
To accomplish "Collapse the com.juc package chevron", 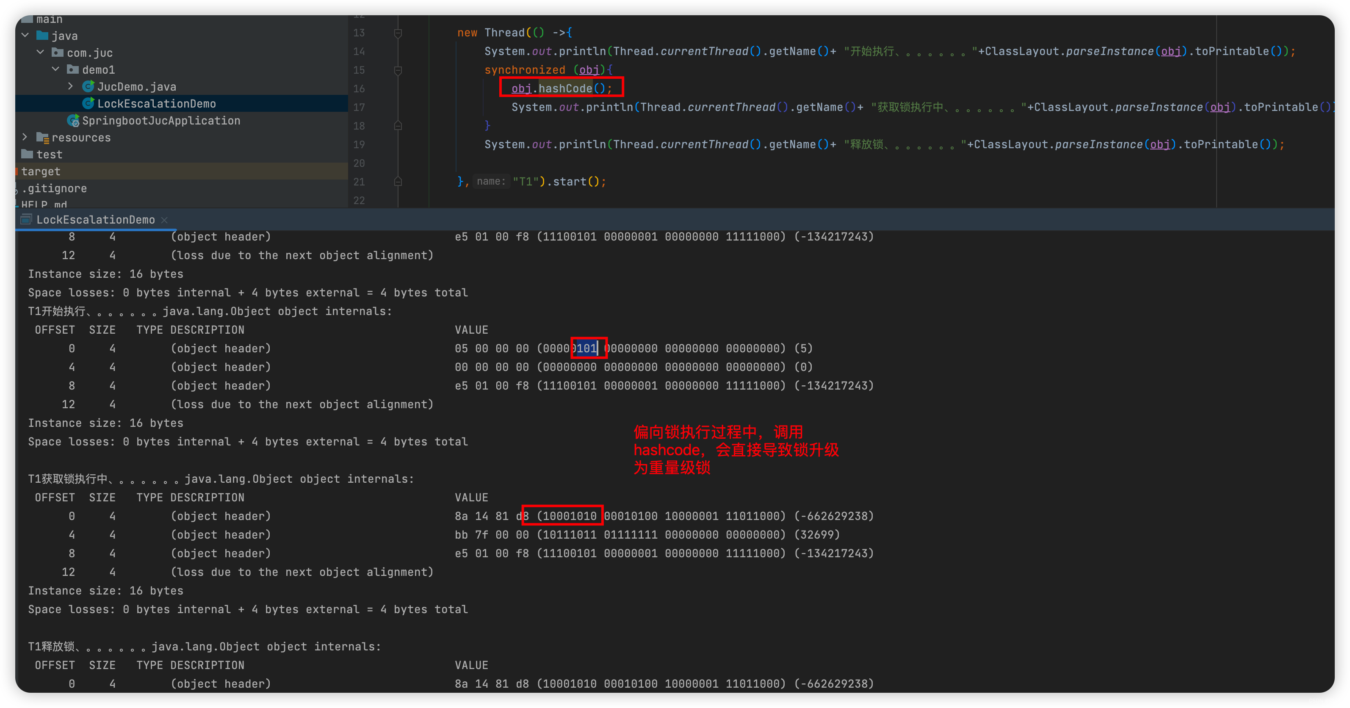I will pyautogui.click(x=40, y=52).
